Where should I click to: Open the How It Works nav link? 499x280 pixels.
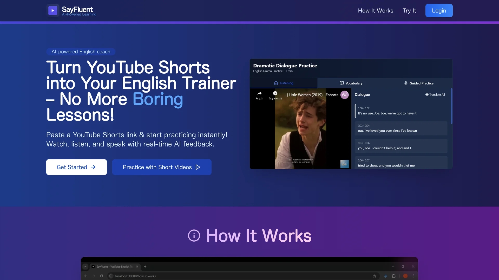pyautogui.click(x=376, y=11)
